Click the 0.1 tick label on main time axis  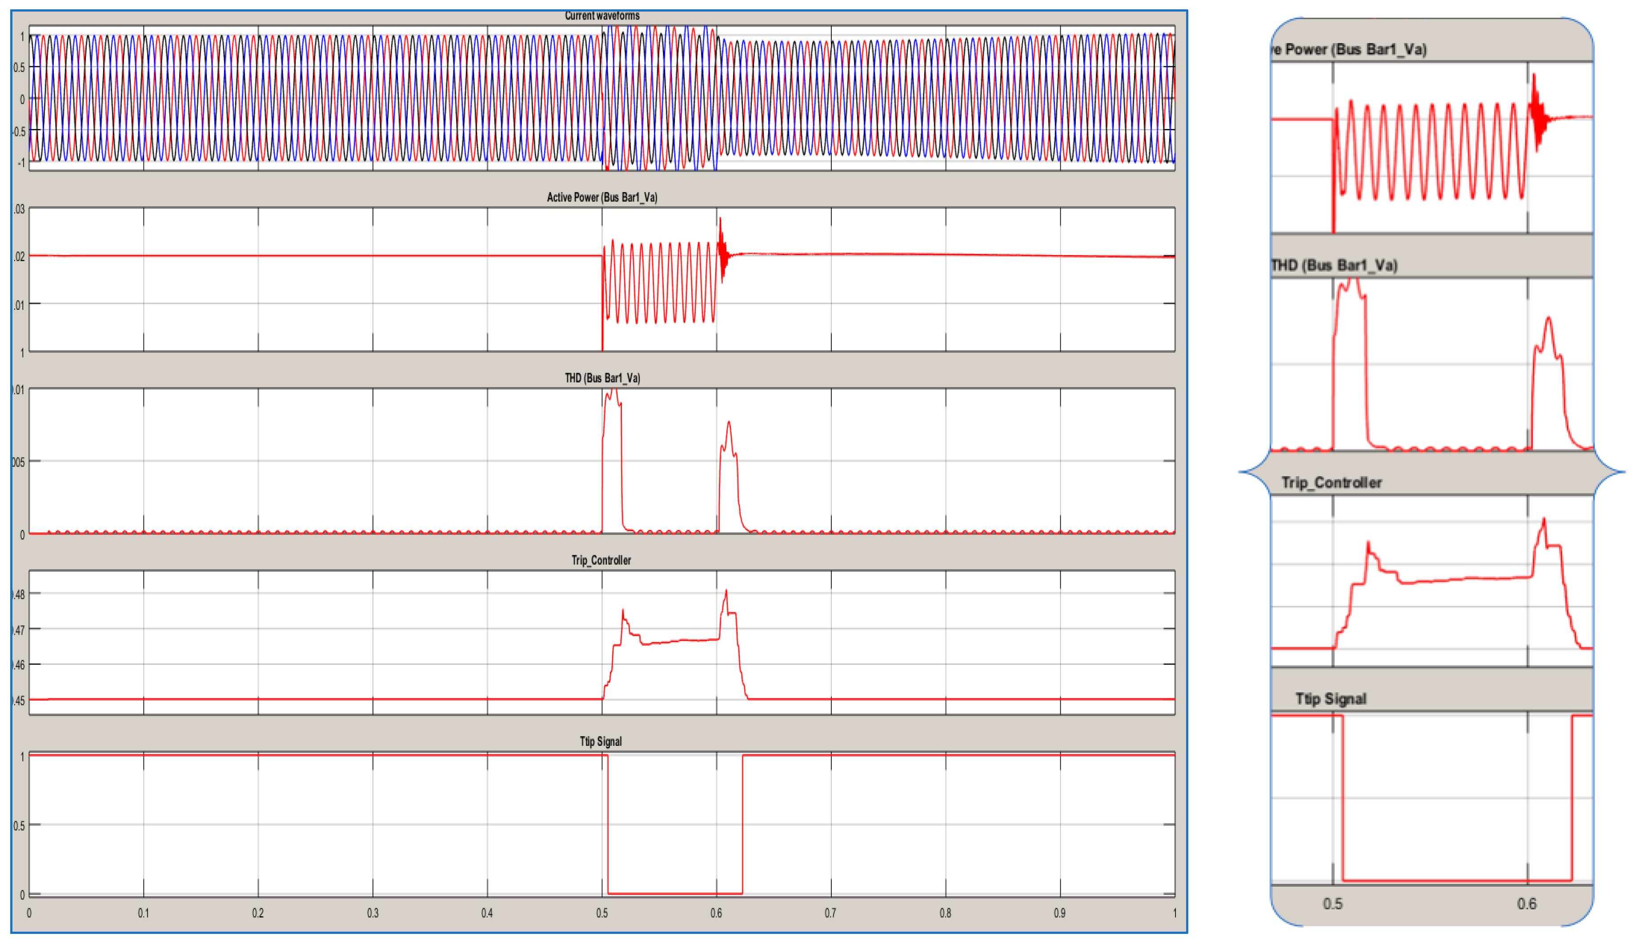[x=143, y=913]
